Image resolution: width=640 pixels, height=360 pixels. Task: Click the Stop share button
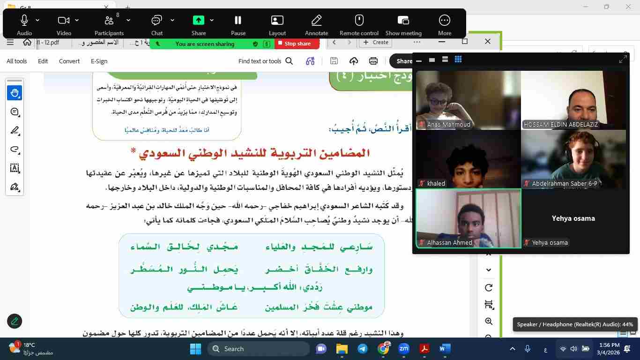[297, 44]
